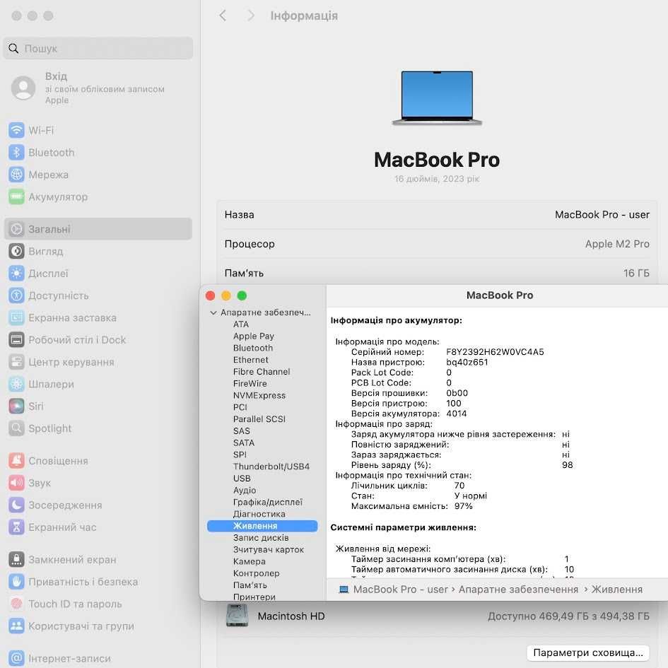Select Живлення in hardware tree
Screen dimensions: 668x668
(262, 526)
